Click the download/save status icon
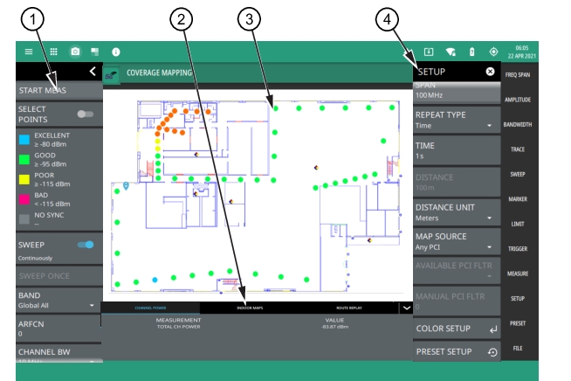The image size is (571, 381). tap(429, 52)
